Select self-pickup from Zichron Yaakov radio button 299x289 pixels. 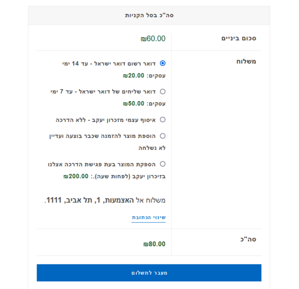point(162,119)
